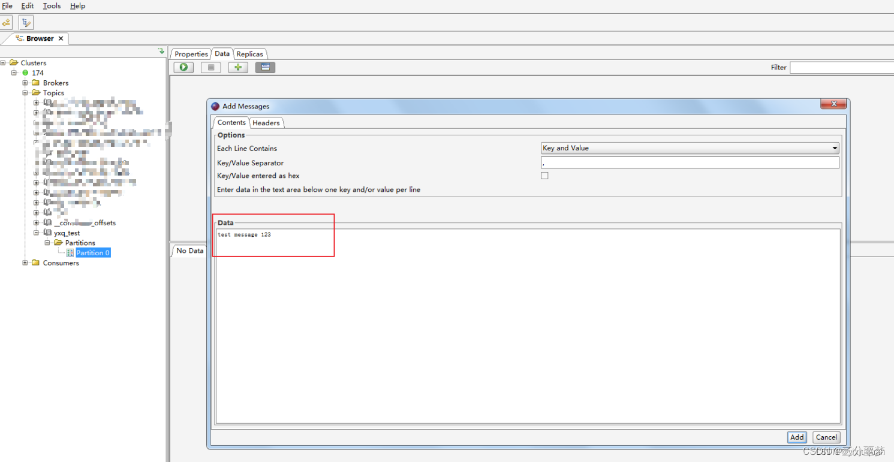Collapse the Partitions node

(47, 243)
